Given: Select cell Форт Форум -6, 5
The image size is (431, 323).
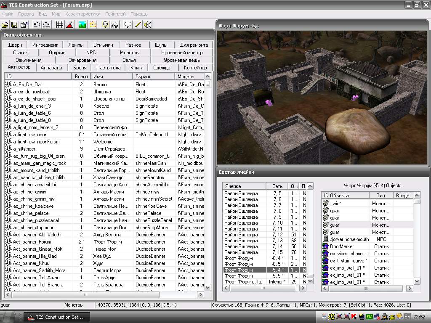Looking at the screenshot, I should tap(264, 264).
